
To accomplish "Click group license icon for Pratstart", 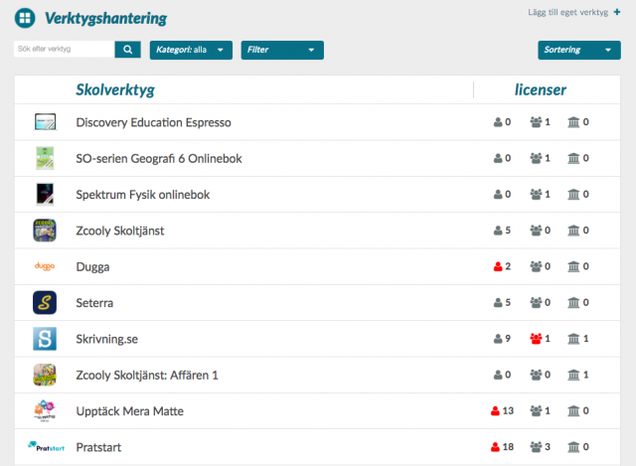I will (536, 447).
